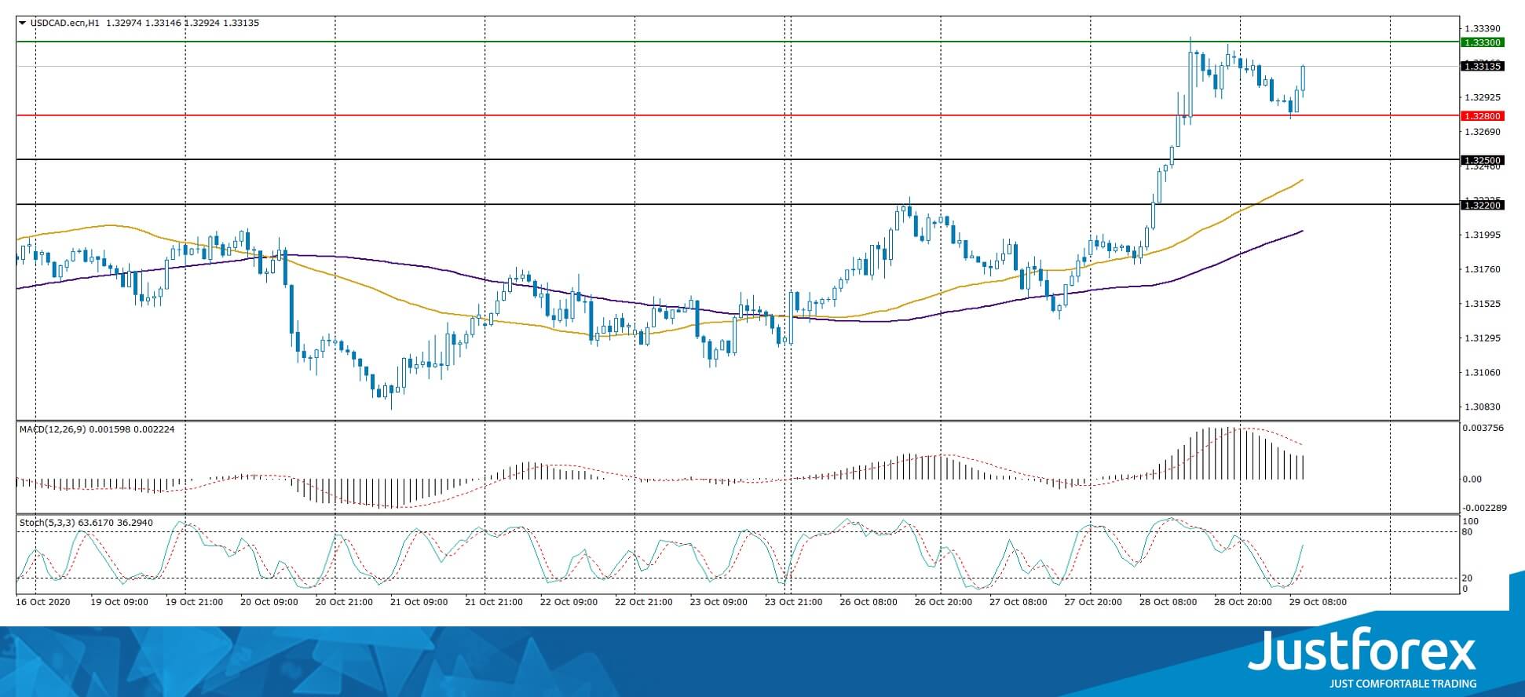Viewport: 1525px width, 697px height.
Task: Click the 29 Oct 08:00 time label
Action: [1317, 603]
